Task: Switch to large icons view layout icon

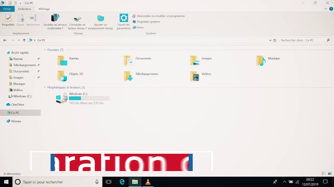Action: click(330, 173)
